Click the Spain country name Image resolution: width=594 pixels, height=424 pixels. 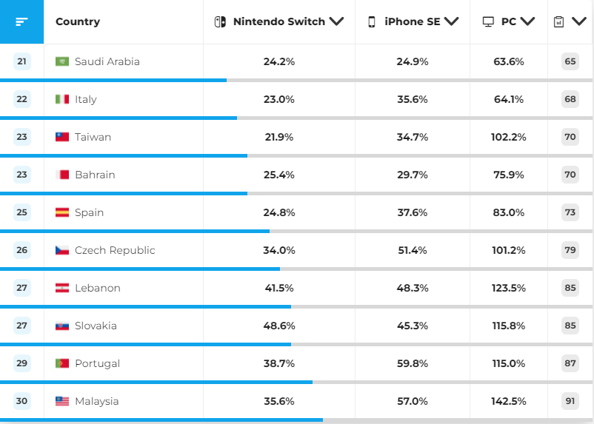click(x=89, y=212)
